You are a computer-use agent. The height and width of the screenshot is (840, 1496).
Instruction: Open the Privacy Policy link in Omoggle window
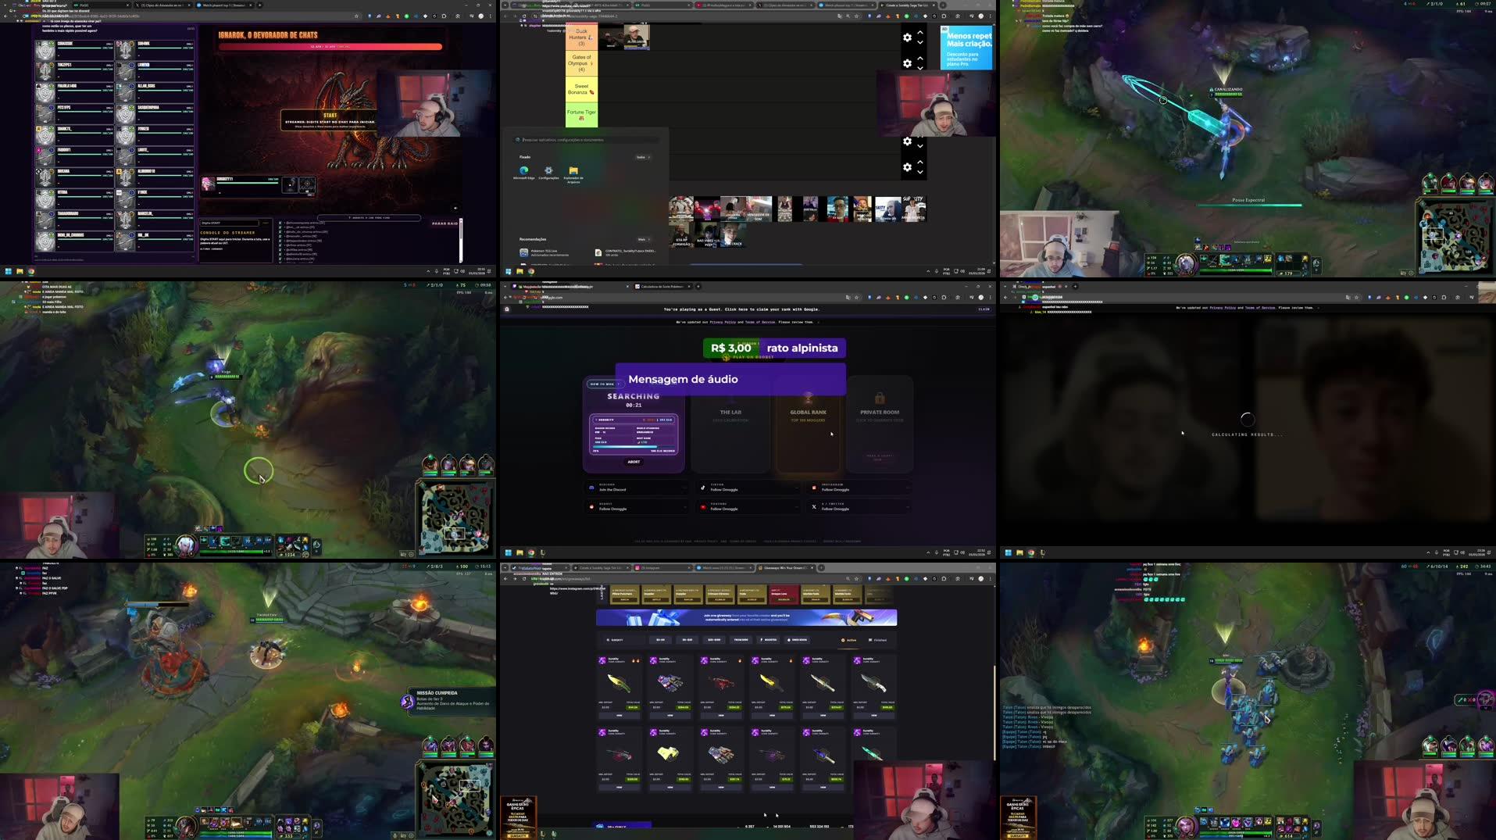(723, 322)
